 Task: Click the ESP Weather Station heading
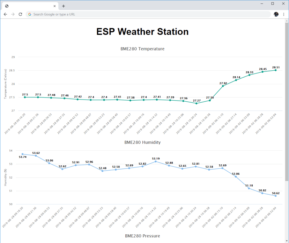[x=142, y=32]
